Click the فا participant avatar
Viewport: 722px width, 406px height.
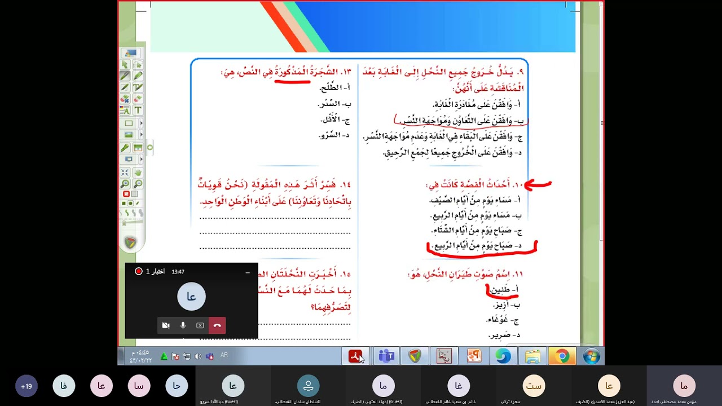point(64,386)
